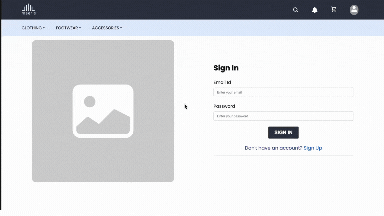Screen dimensions: 384x216
Task: Open the bell icon to view alerts
Action: click(315, 10)
